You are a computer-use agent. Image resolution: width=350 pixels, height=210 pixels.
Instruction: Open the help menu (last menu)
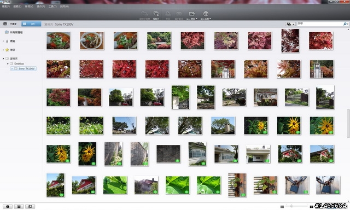point(65,7)
